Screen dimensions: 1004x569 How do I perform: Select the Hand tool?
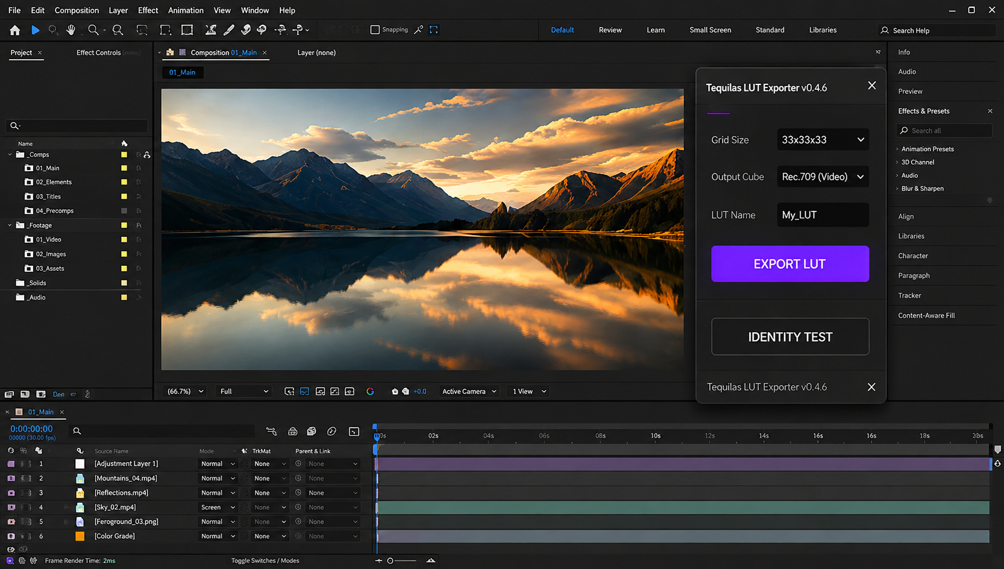[71, 30]
